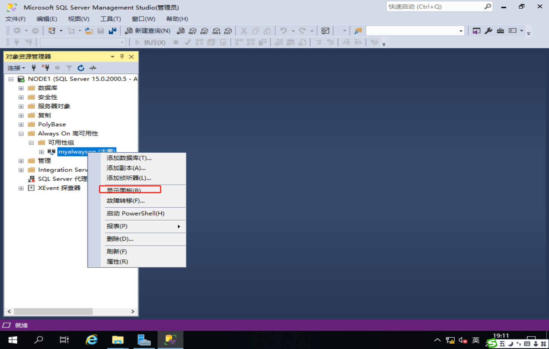Open the New Project dropdown arrow

click(x=61, y=31)
